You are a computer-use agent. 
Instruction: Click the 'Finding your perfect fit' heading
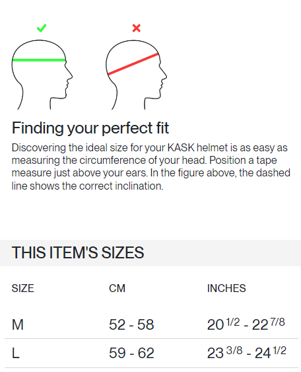point(90,128)
